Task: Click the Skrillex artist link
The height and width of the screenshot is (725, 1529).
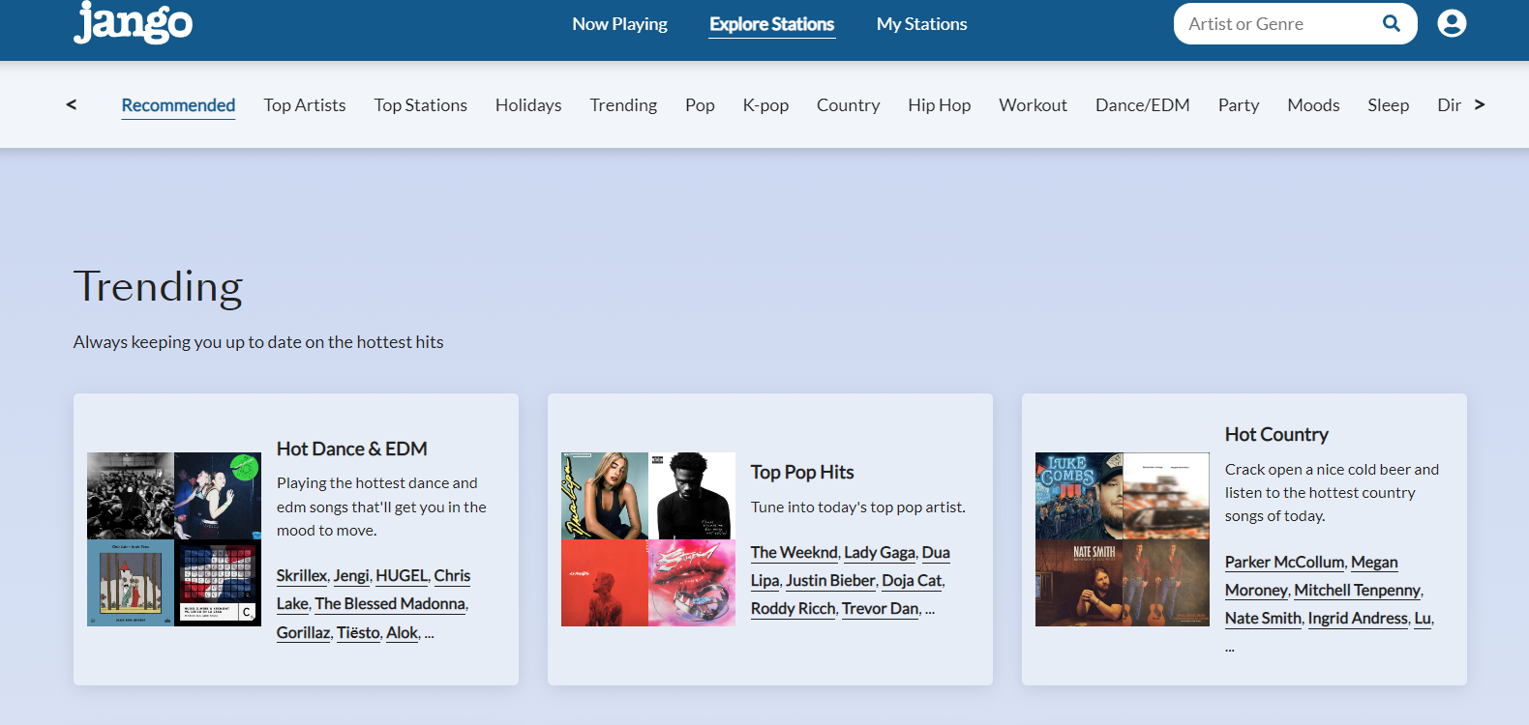Action: point(302,576)
